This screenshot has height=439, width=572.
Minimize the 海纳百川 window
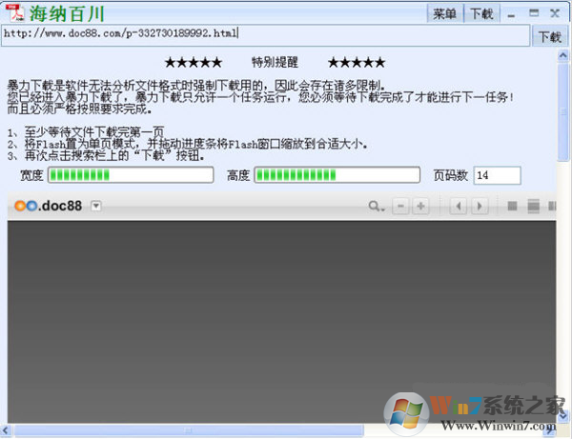pos(511,14)
